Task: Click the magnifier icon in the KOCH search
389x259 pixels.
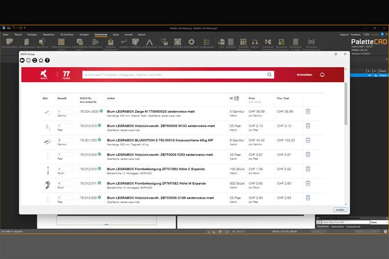Action: click(x=269, y=75)
